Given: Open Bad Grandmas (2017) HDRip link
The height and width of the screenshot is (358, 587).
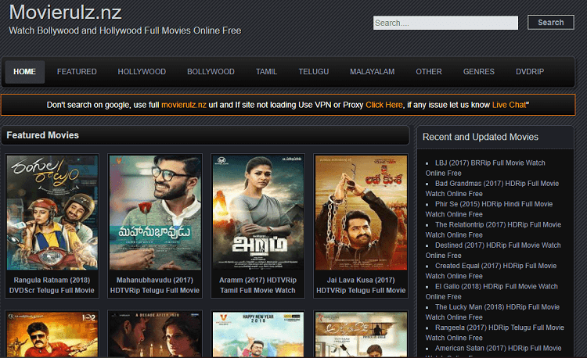Looking at the screenshot, I should (492, 188).
